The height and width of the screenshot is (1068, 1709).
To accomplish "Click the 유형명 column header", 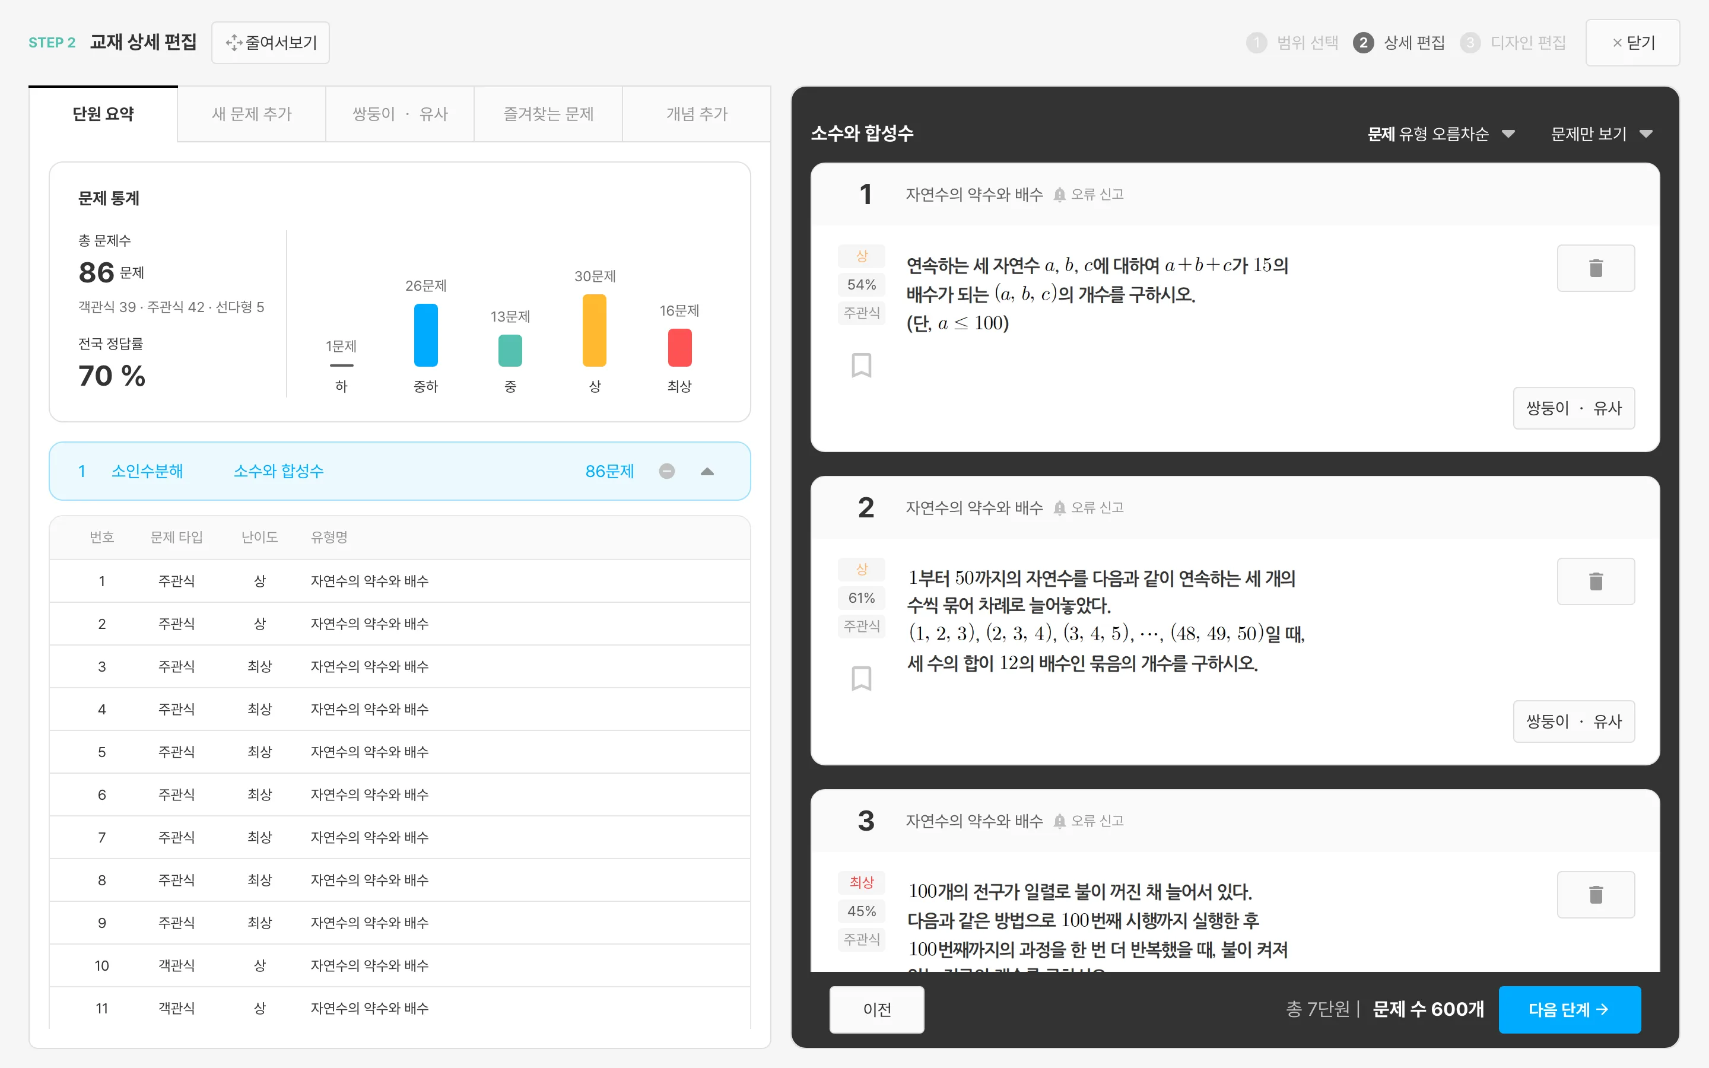I will pos(329,537).
